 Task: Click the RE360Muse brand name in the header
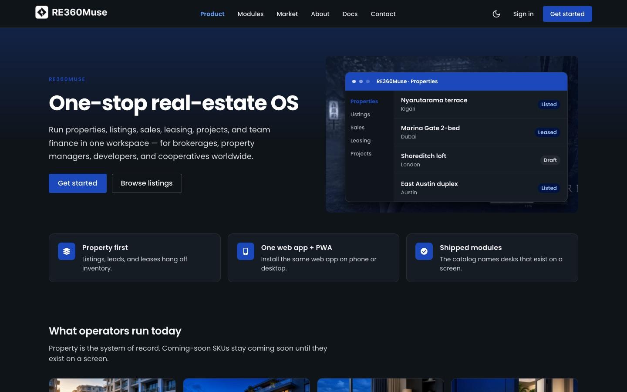79,12
